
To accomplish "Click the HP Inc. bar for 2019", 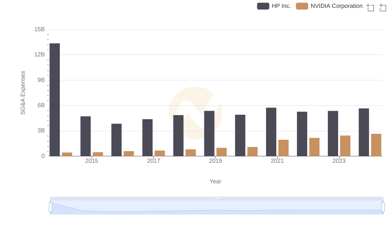I will point(209,133).
